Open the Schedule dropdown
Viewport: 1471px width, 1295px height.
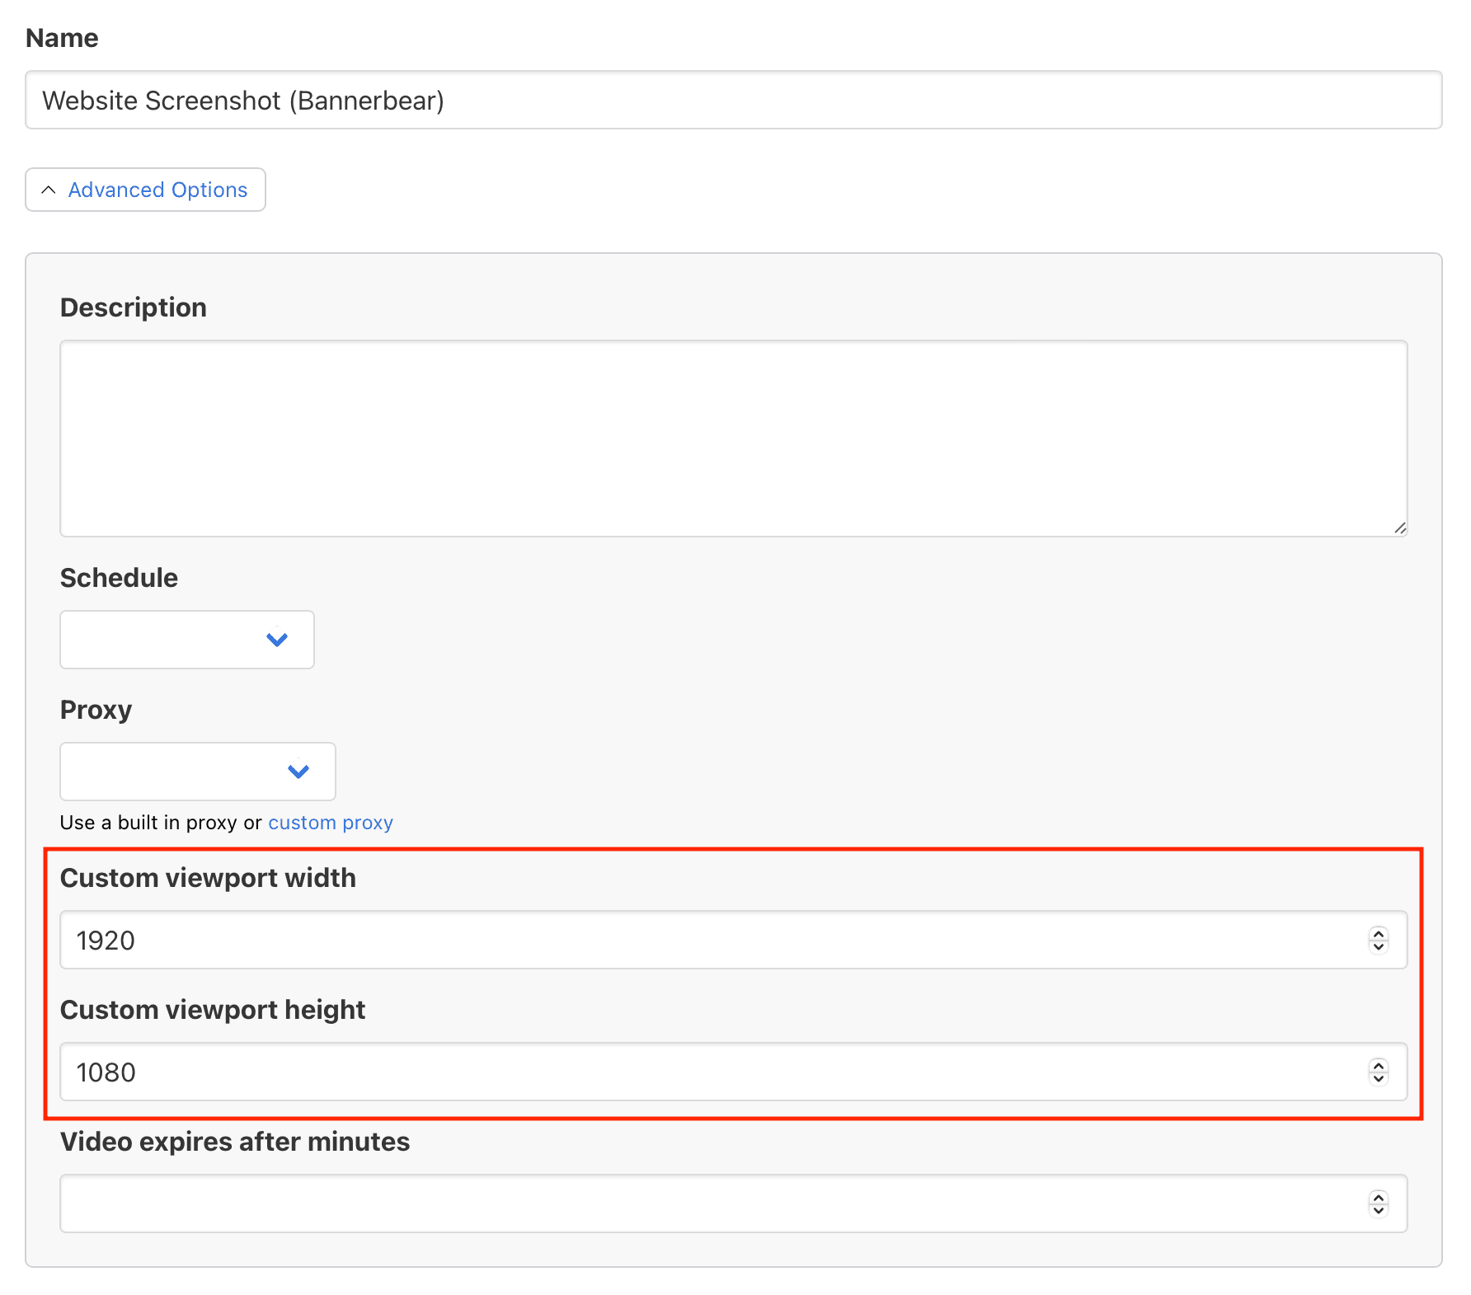coord(187,640)
